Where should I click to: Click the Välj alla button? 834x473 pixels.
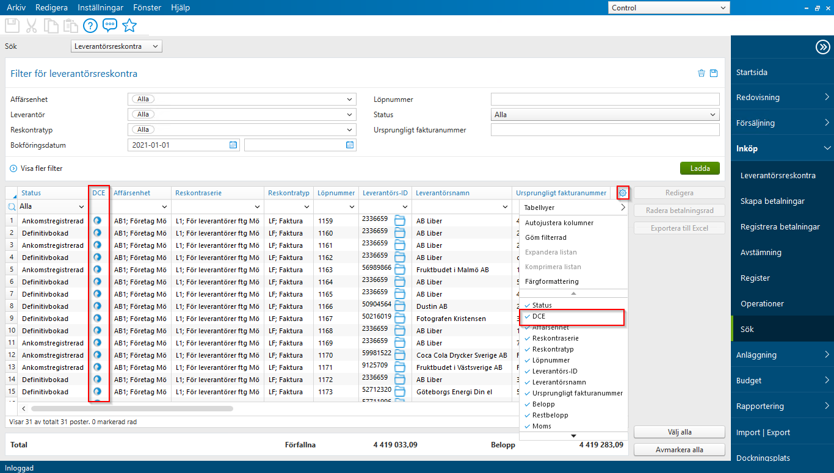click(x=679, y=431)
